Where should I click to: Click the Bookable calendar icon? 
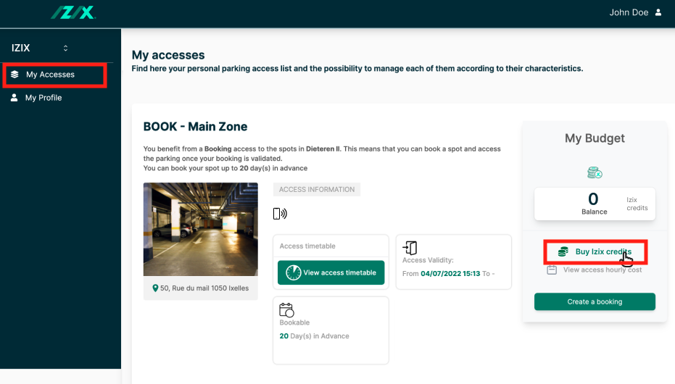click(286, 310)
